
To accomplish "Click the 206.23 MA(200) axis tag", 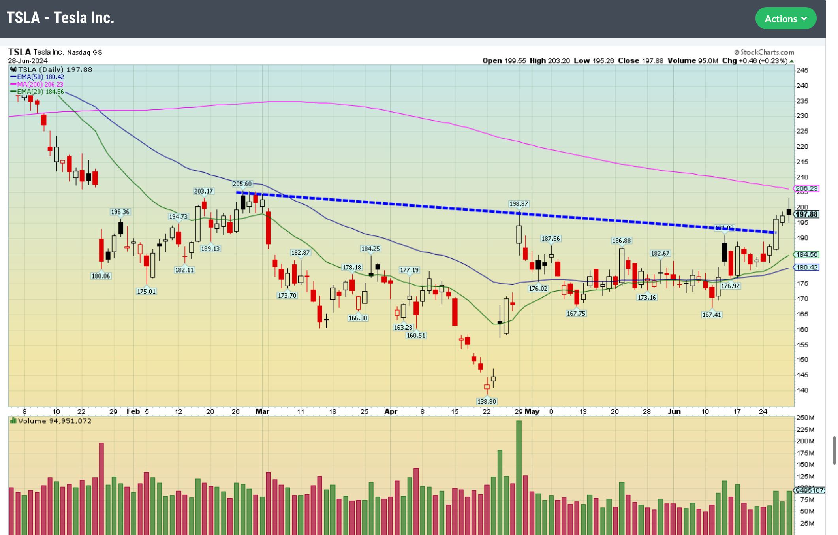I will pos(806,188).
